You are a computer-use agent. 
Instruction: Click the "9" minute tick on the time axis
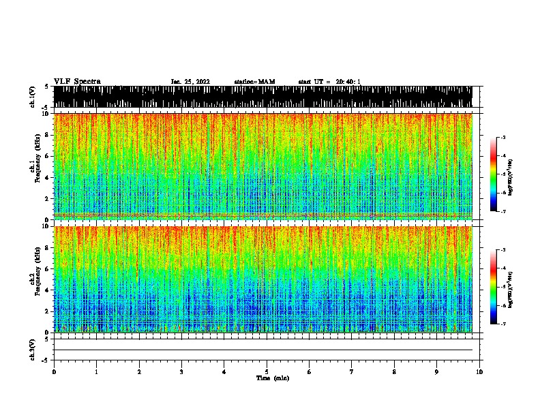coord(436,372)
